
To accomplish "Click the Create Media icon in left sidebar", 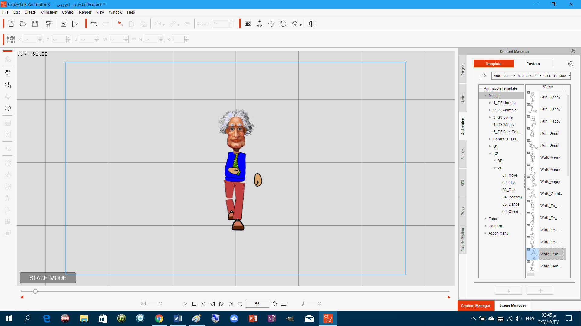I will (x=8, y=85).
